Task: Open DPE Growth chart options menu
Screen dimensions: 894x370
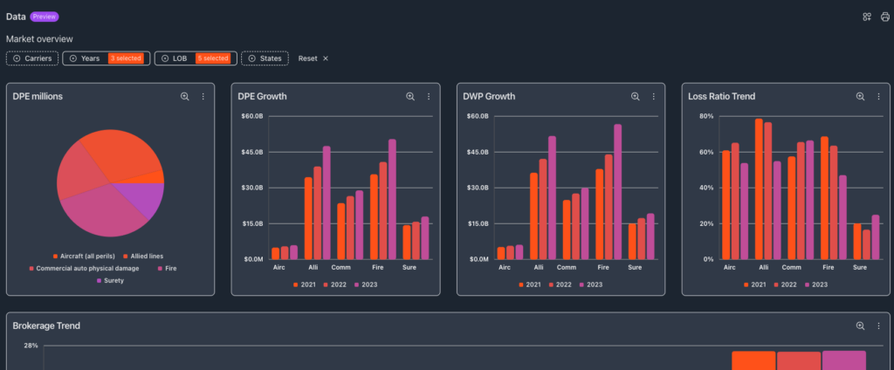Action: click(x=428, y=96)
